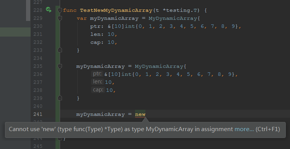Click the value 10 on line 237
Image resolution: width=290 pixels, height=149 pixels.
(x=108, y=82)
